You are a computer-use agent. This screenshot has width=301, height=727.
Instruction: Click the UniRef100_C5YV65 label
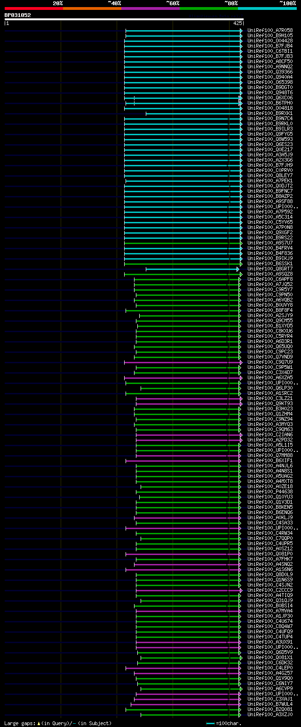[270, 222]
